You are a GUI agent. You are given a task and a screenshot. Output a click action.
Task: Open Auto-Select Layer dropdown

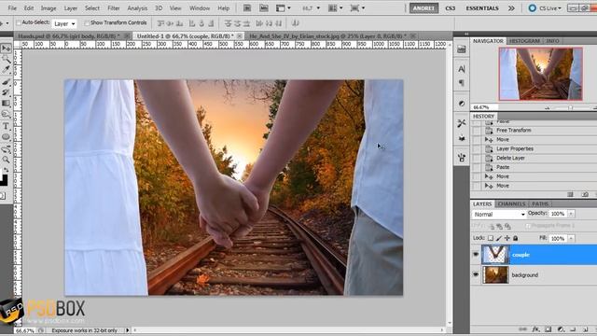point(64,23)
